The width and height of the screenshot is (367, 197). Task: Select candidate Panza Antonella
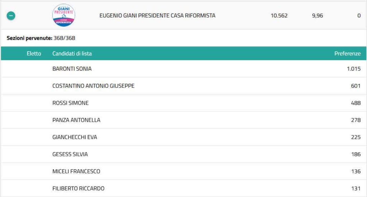coord(76,120)
